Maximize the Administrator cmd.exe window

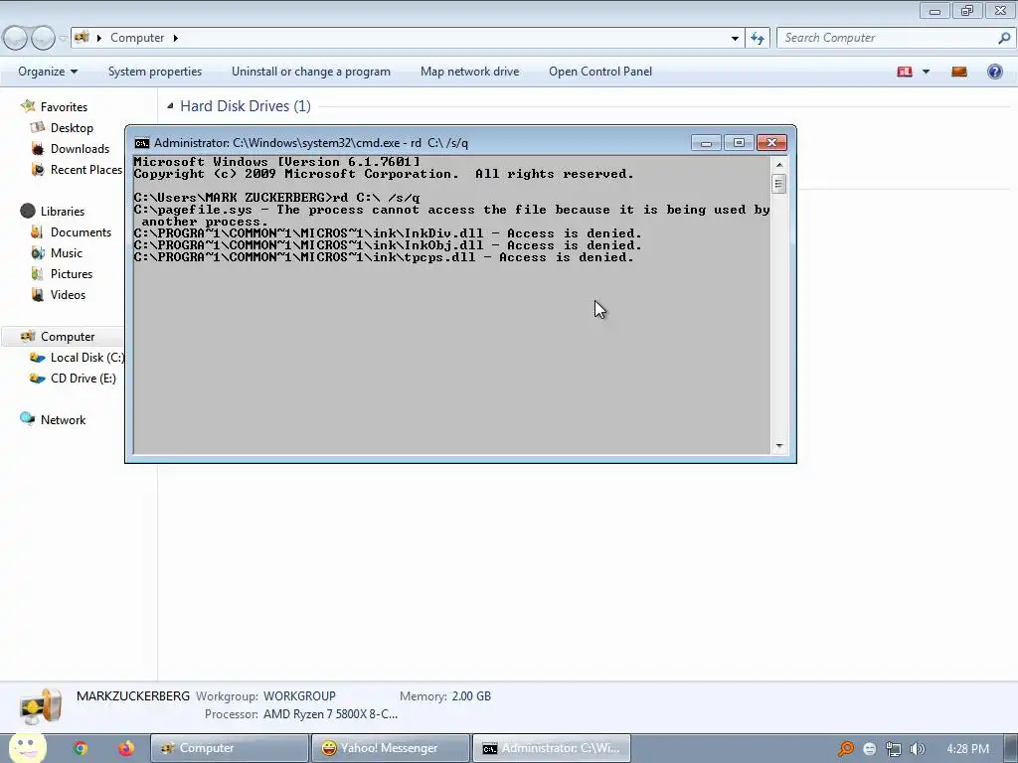tap(739, 143)
